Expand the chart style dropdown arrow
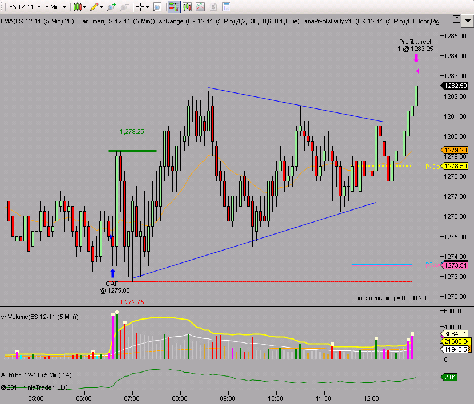The height and width of the screenshot is (404, 474). (x=84, y=7)
